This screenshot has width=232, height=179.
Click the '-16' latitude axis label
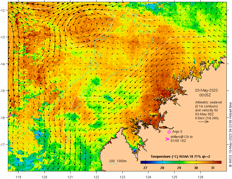point(3,118)
